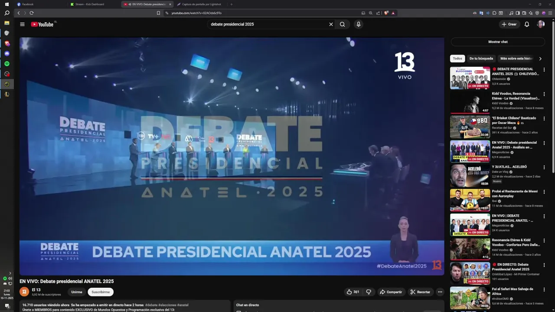Open El 13 channel avatar
Image resolution: width=555 pixels, height=312 pixels.
24,292
